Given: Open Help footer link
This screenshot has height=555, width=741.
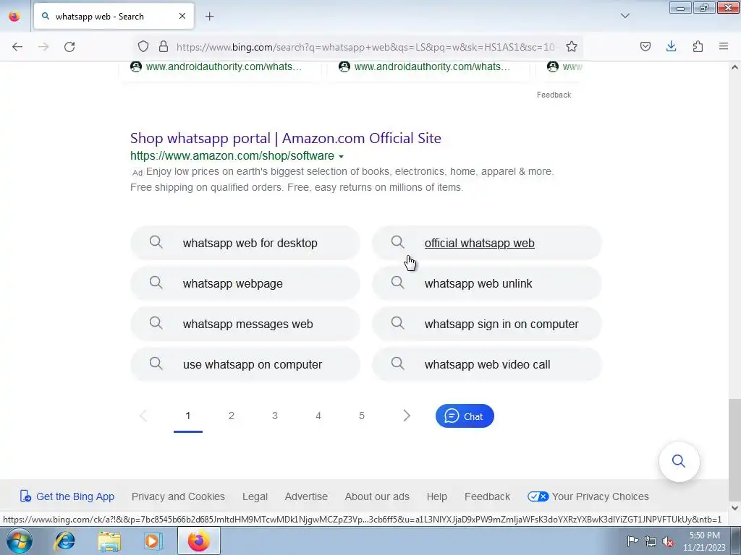Looking at the screenshot, I should coord(436,496).
